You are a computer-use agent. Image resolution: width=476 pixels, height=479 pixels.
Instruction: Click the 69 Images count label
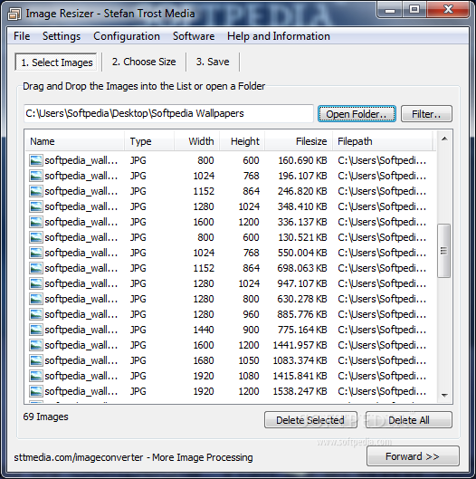[46, 417]
